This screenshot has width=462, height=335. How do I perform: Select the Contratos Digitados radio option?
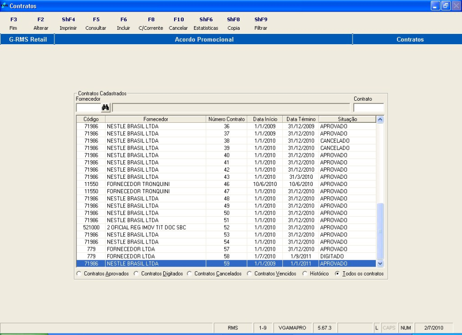point(137,274)
